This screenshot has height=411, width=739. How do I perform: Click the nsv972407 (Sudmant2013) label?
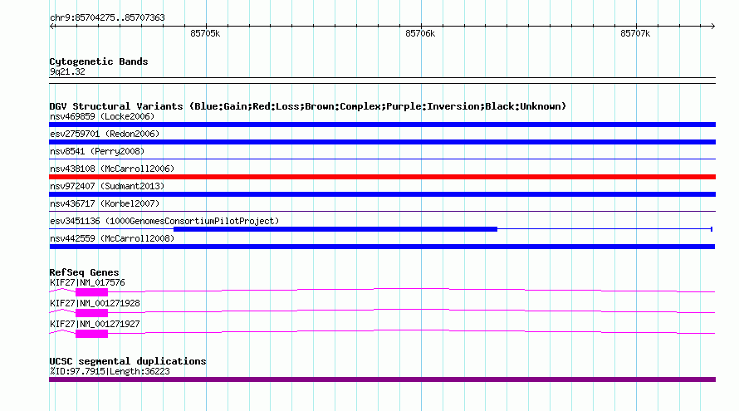(x=107, y=186)
